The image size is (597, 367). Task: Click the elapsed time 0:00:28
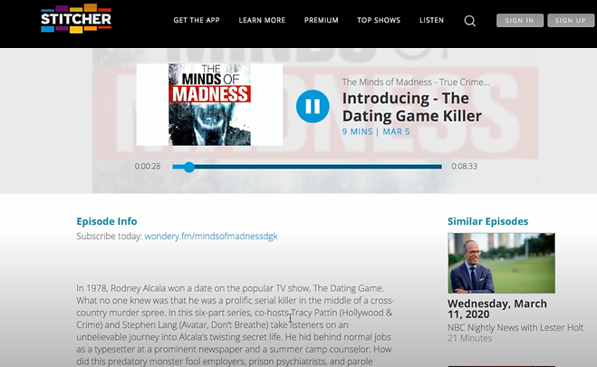pyautogui.click(x=148, y=167)
